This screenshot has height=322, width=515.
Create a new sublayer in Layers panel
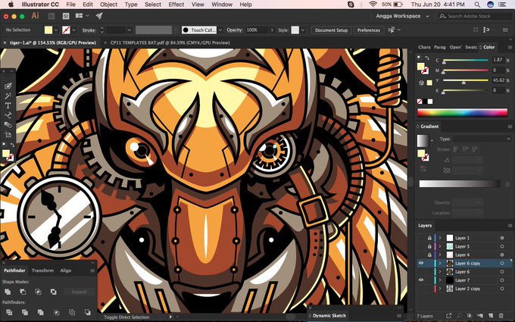480,316
